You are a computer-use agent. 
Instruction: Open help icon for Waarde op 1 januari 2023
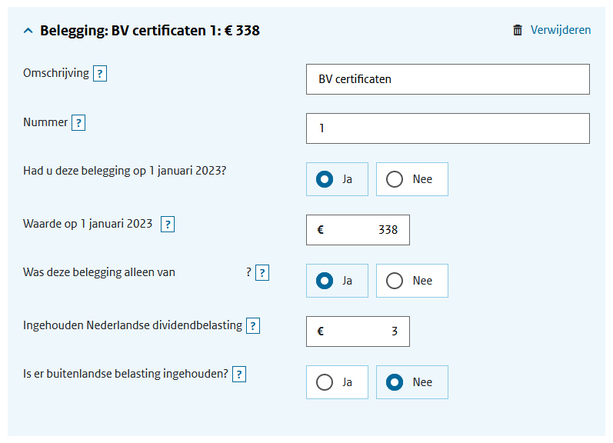pyautogui.click(x=168, y=225)
